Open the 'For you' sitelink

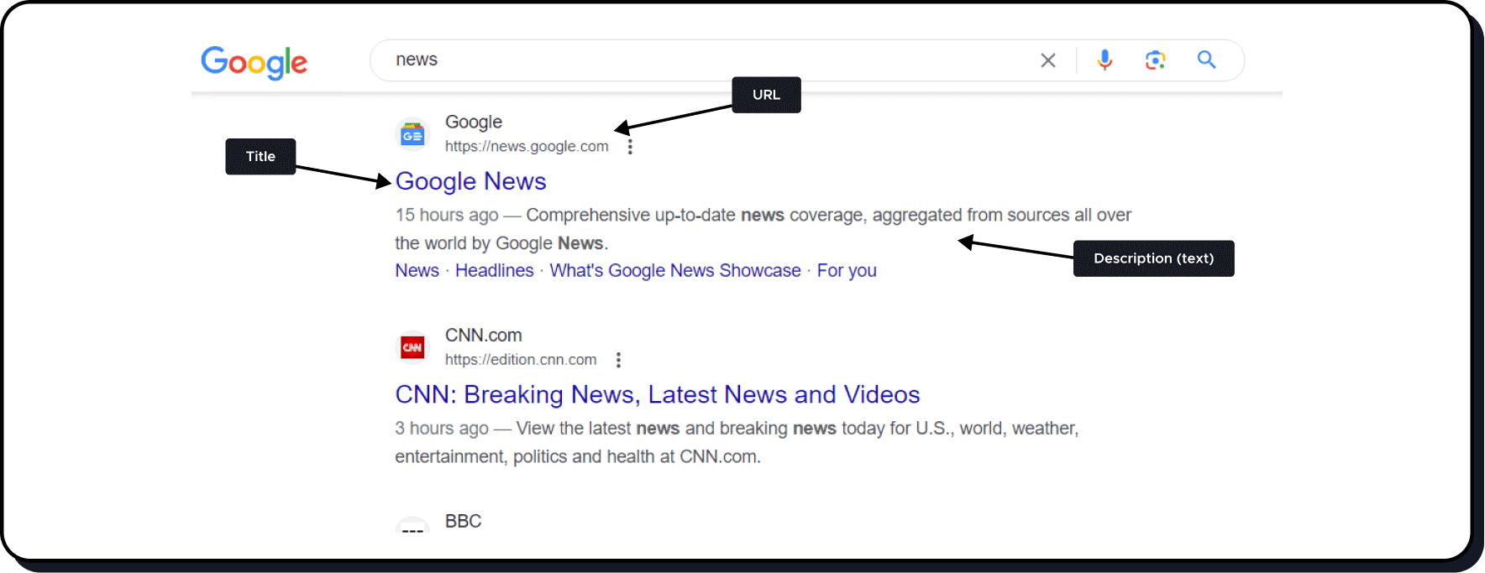pos(847,271)
